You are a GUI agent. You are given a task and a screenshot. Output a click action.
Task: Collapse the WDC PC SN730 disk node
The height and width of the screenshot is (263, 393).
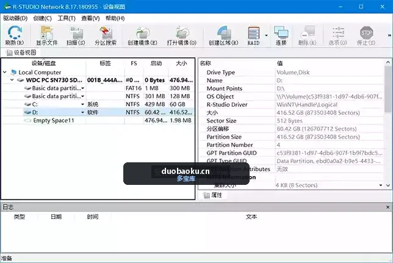(x=12, y=80)
